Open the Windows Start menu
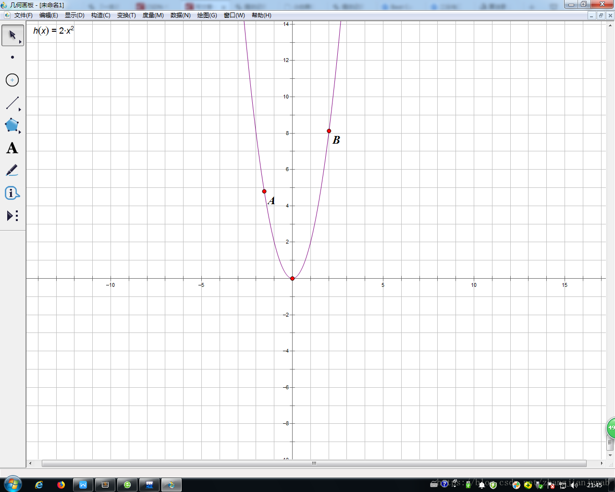 (x=12, y=484)
